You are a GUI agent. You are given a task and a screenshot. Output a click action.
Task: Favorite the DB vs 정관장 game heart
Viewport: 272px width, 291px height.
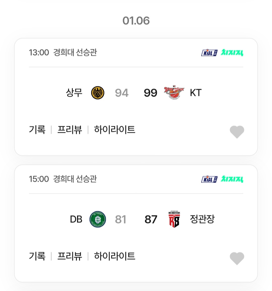[237, 258]
